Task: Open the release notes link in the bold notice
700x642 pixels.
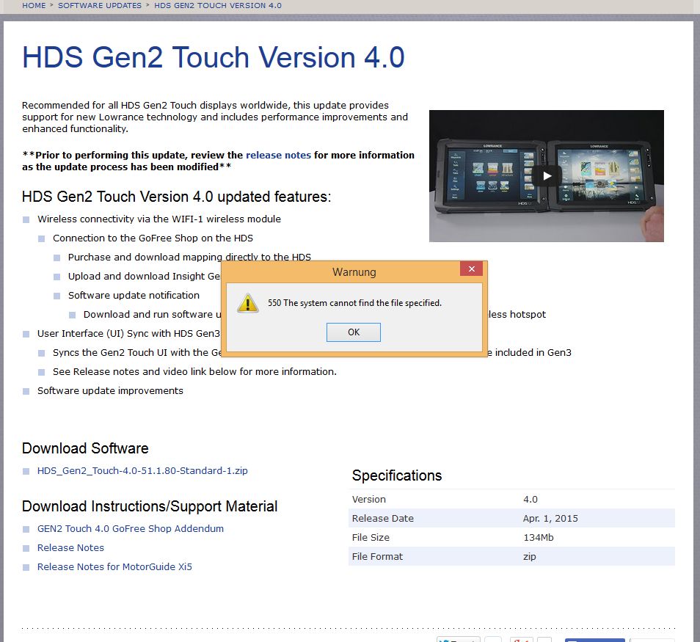Action: point(278,155)
